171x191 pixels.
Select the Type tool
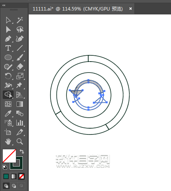point(8,48)
